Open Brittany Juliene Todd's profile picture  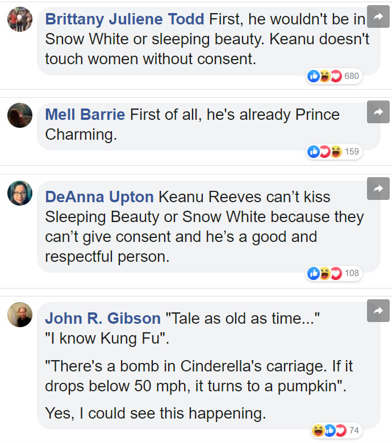19,19
